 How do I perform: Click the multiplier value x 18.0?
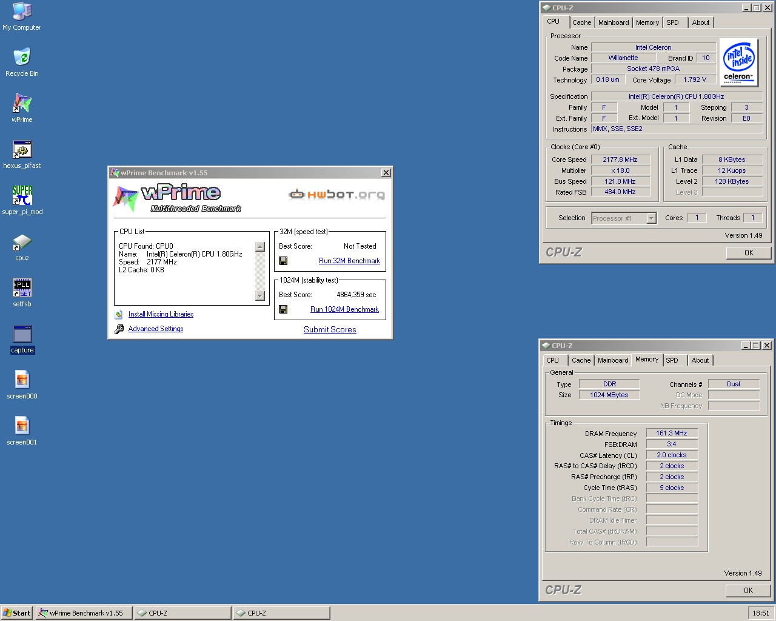(620, 171)
